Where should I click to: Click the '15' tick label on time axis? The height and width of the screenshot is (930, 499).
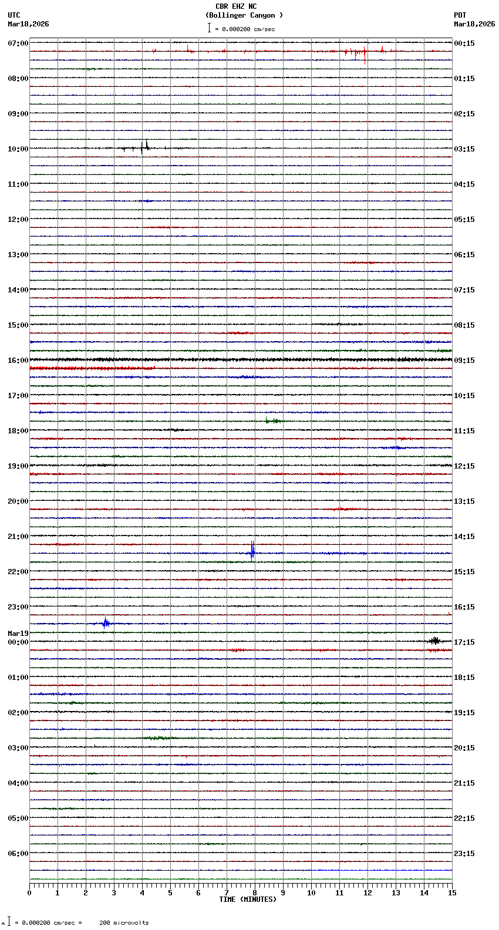click(x=451, y=893)
